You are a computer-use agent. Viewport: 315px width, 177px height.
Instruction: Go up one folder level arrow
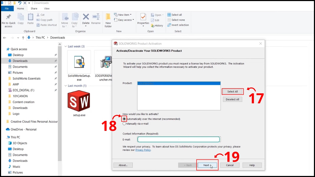point(23,38)
